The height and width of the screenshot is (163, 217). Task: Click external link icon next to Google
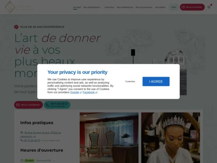pyautogui.click(x=81, y=92)
